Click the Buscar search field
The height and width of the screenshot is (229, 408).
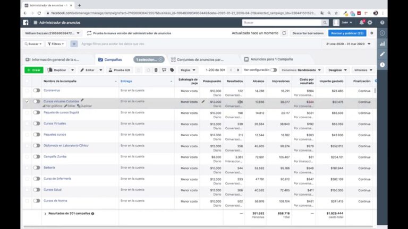(282, 23)
